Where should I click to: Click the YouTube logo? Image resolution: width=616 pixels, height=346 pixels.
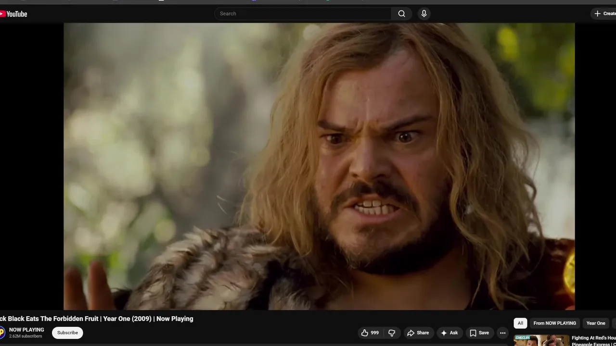point(13,14)
